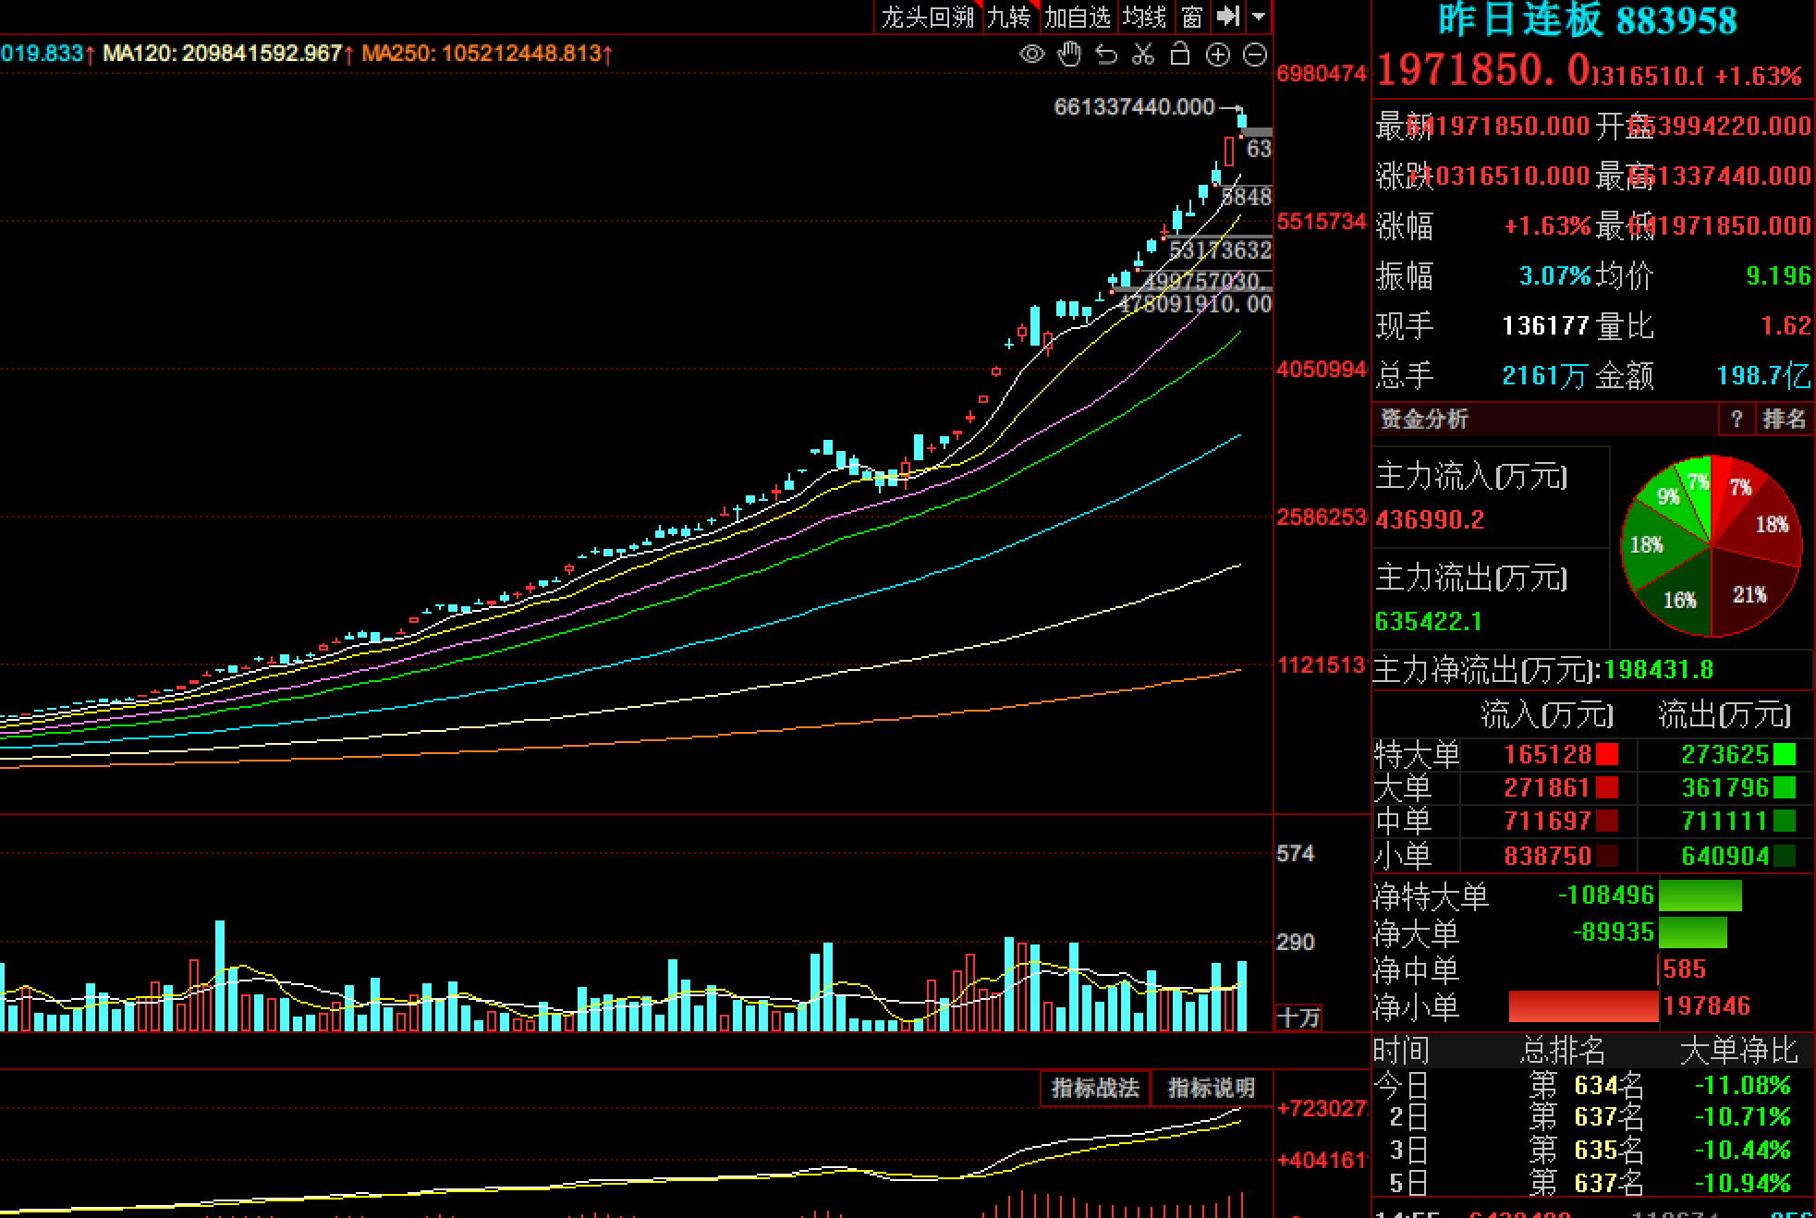The width and height of the screenshot is (1816, 1218).
Task: Click 加自选 to add to watchlist
Action: [x=1078, y=17]
